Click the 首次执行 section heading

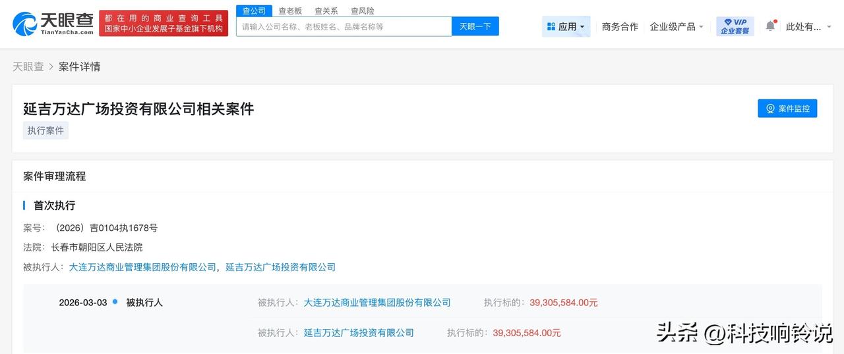pyautogui.click(x=55, y=205)
